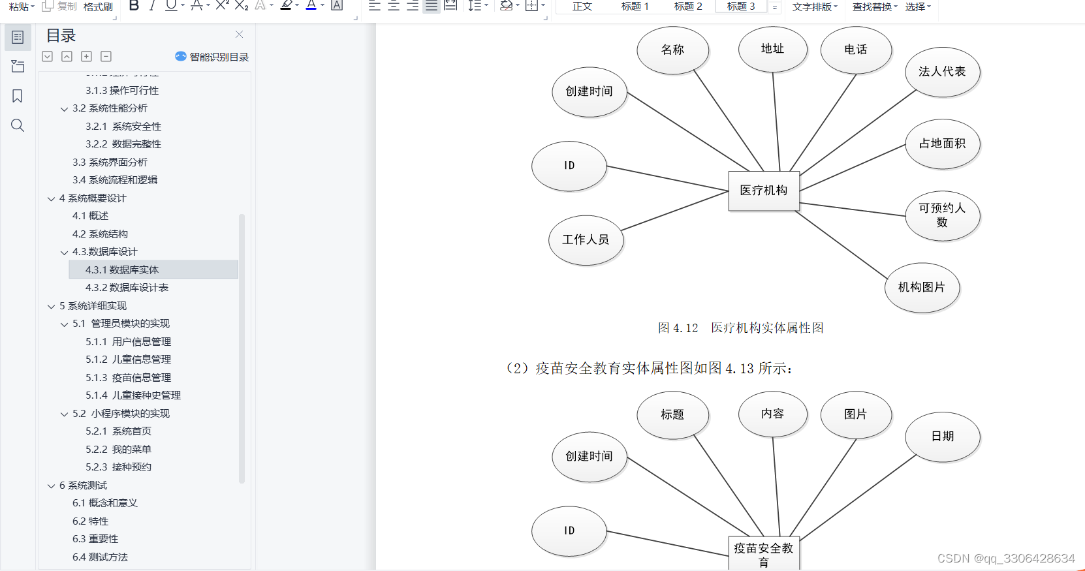The height and width of the screenshot is (571, 1085).
Task: Collapse all outline levels icon
Action: click(67, 57)
